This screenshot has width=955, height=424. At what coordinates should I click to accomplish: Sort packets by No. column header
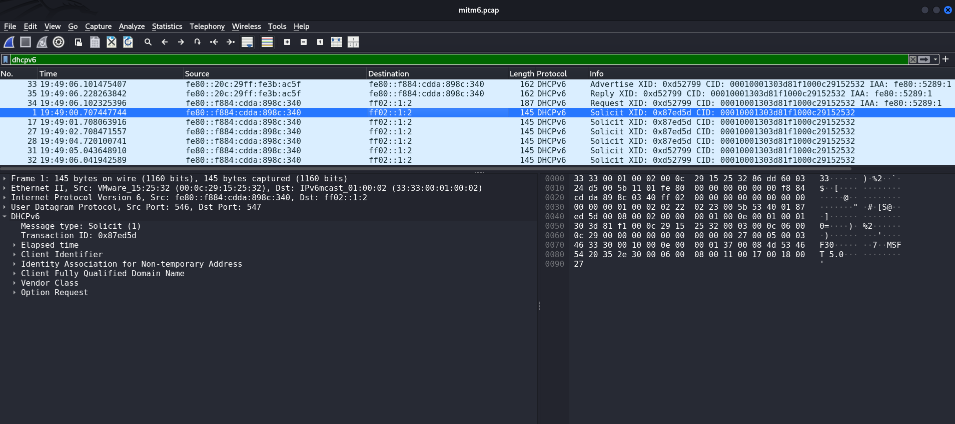tap(19, 74)
